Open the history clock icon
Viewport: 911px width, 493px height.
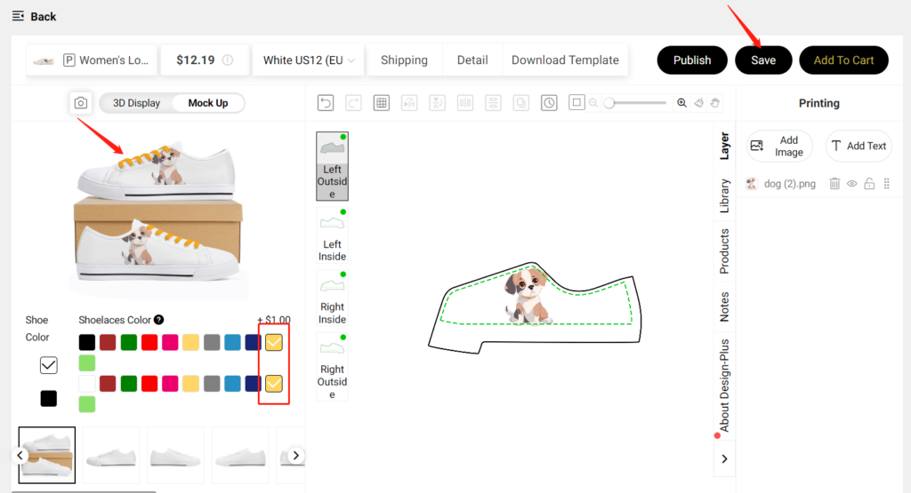pos(549,103)
